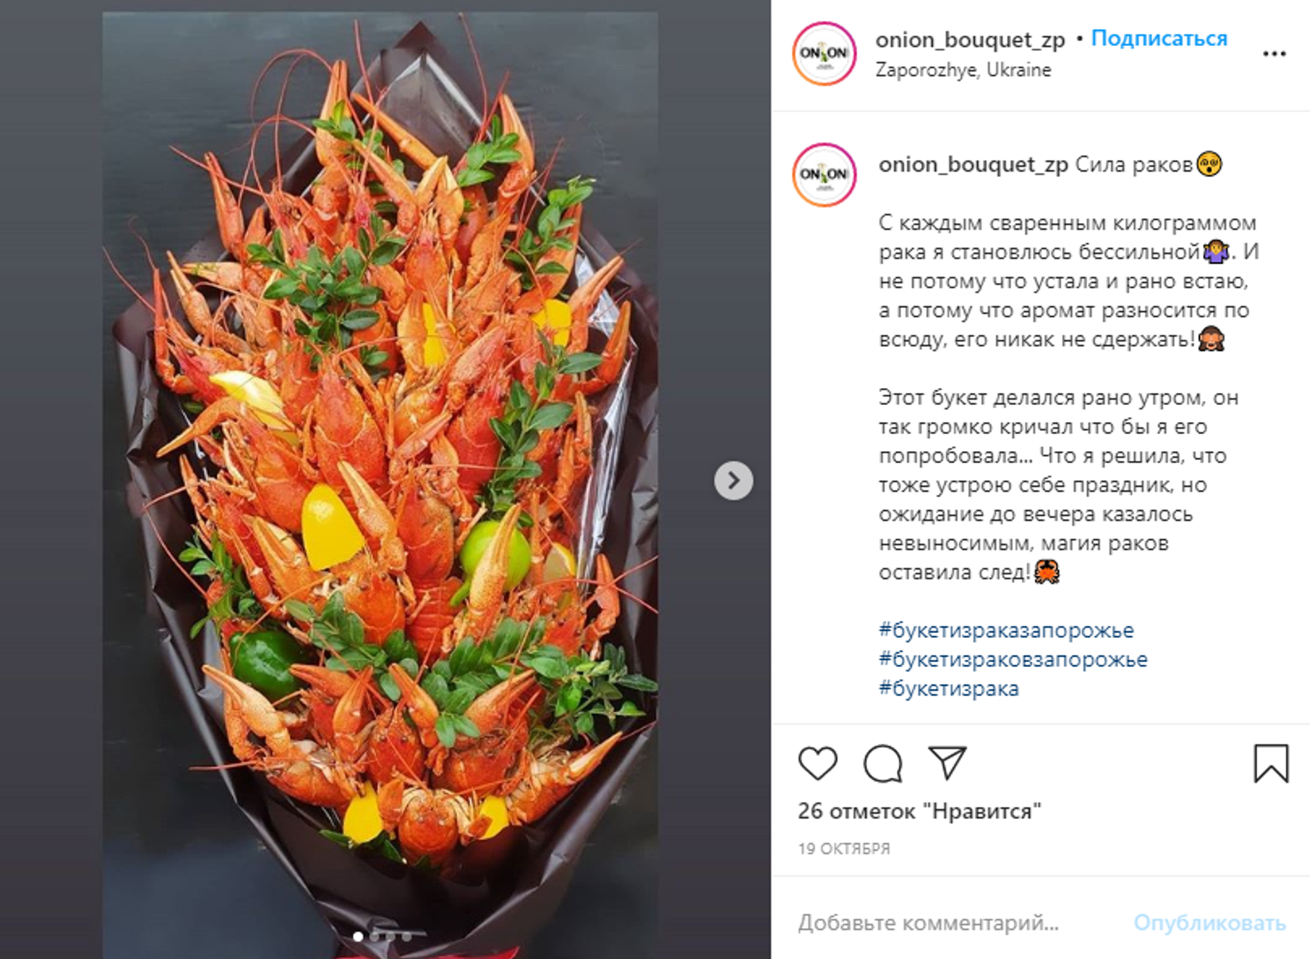The image size is (1310, 959).
Task: Open hashtag #букетизрака
Action: click(948, 688)
